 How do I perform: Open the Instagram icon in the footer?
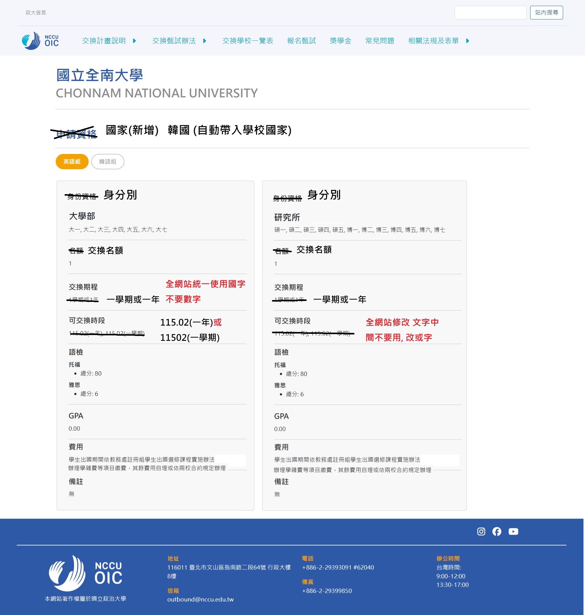click(481, 532)
